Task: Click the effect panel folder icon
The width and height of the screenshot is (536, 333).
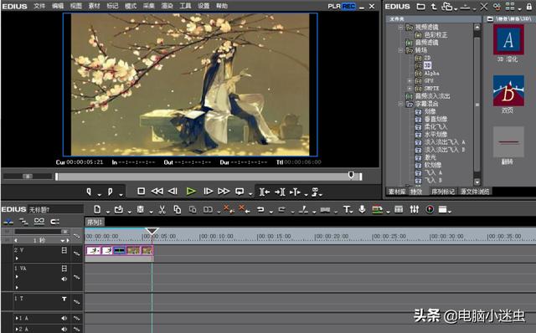Action: 420,7
